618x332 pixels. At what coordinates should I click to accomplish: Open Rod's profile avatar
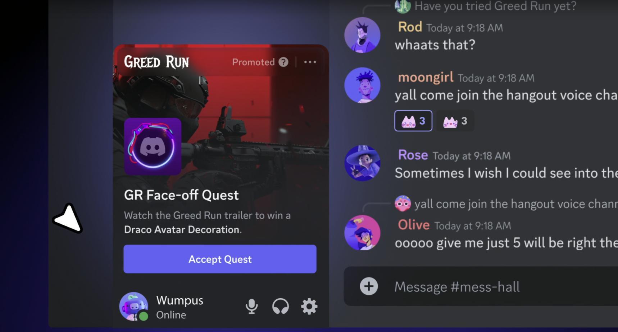[362, 35]
